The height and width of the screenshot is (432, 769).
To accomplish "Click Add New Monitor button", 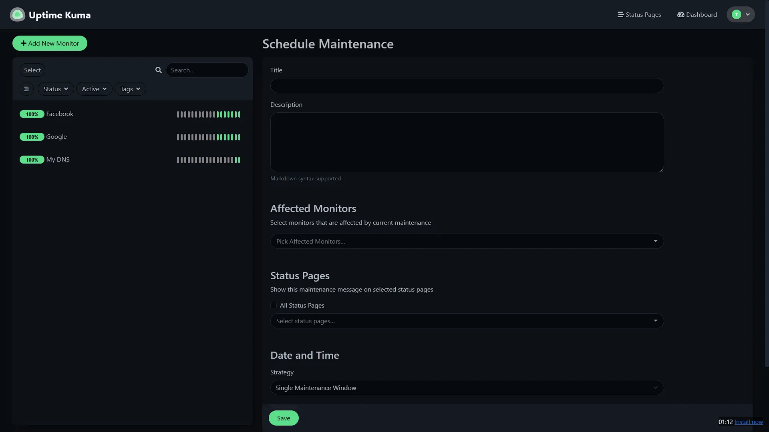I will point(50,43).
